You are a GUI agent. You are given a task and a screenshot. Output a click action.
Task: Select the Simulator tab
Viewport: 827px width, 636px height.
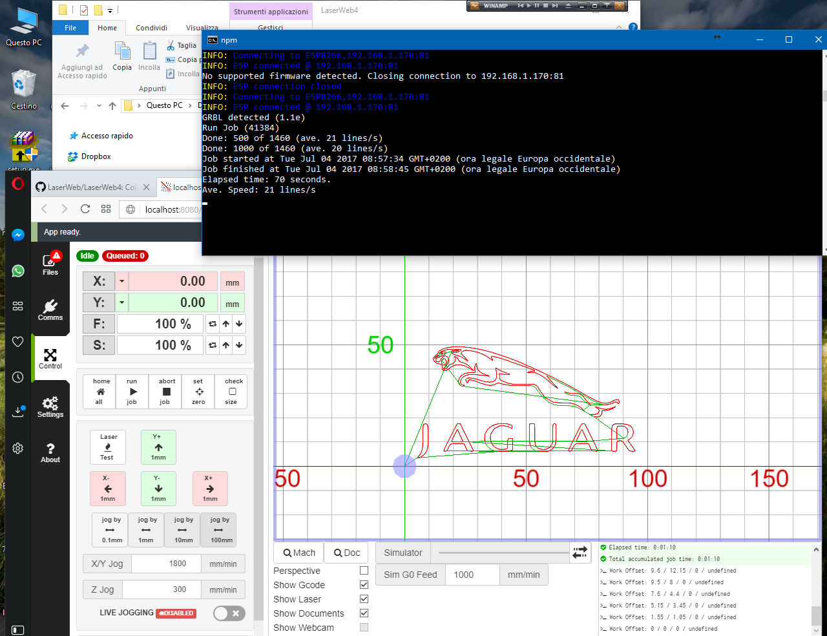(402, 553)
